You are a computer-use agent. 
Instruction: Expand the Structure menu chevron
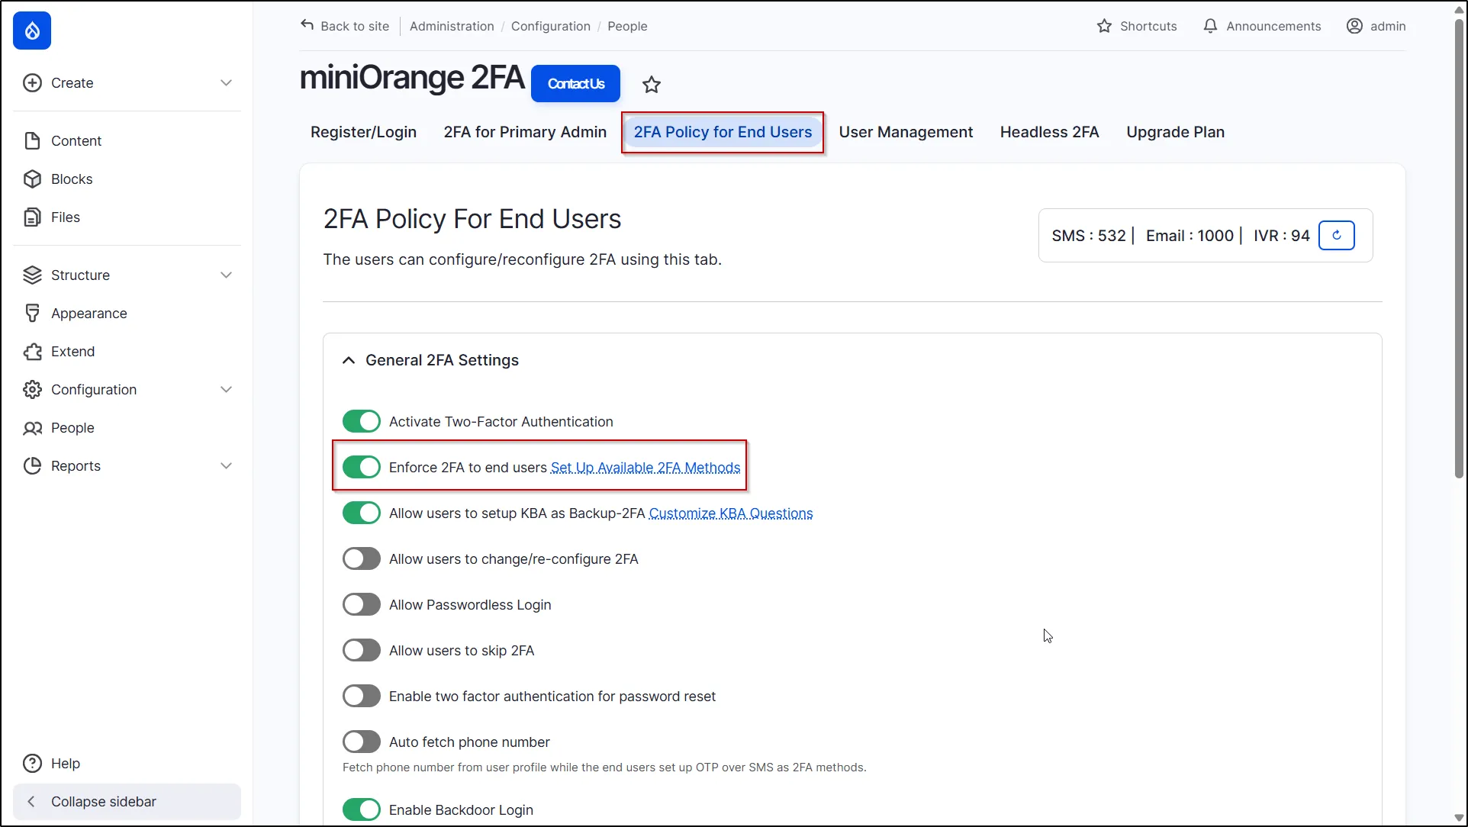[226, 275]
